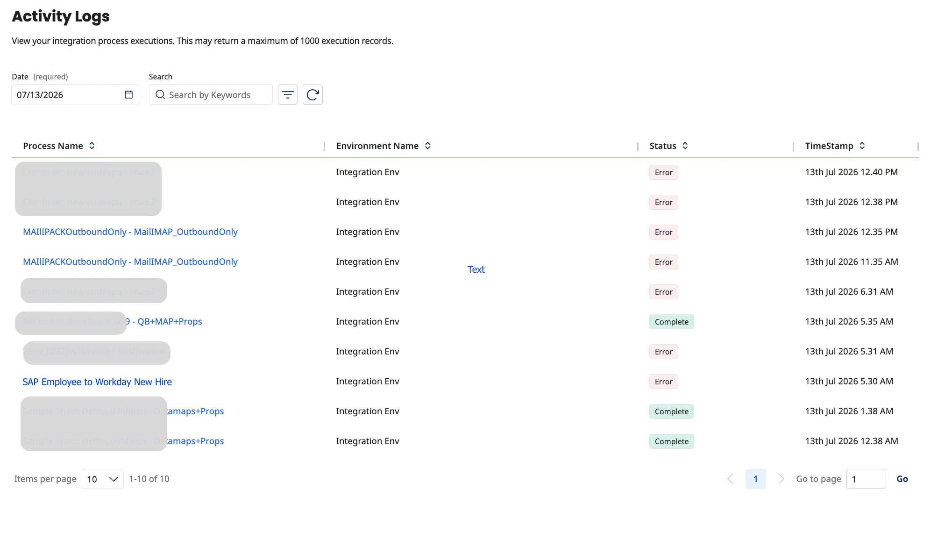This screenshot has width=952, height=538.
Task: Click timestamp 13th Jul 2026 12.38 AM
Action: (852, 441)
